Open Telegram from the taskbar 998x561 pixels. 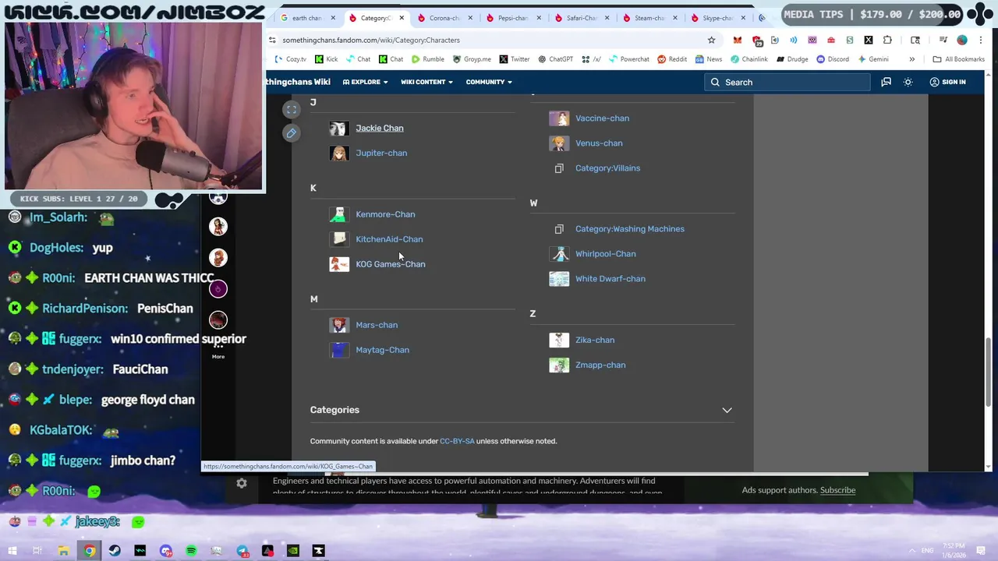(x=242, y=551)
